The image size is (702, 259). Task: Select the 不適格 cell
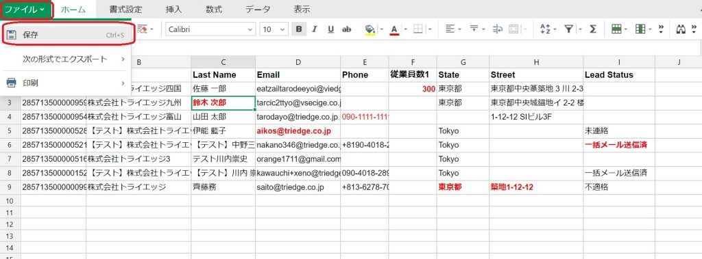pos(619,187)
